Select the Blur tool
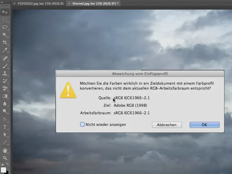232x174 pixels. click(5, 104)
